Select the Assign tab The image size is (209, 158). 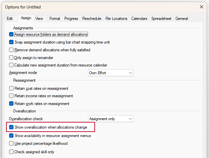click(x=26, y=18)
